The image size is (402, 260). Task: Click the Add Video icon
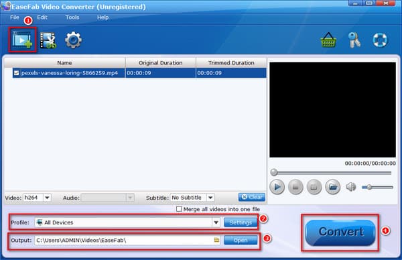tap(22, 40)
